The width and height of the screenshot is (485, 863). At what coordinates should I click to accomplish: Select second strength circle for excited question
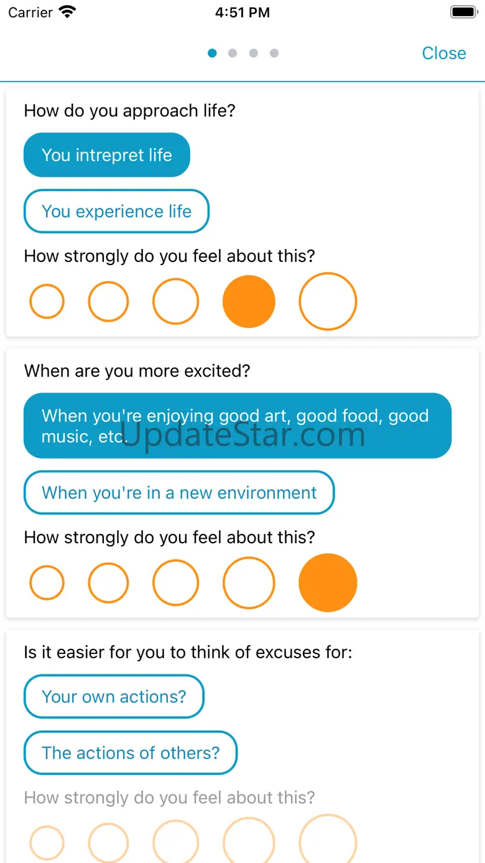click(x=108, y=583)
